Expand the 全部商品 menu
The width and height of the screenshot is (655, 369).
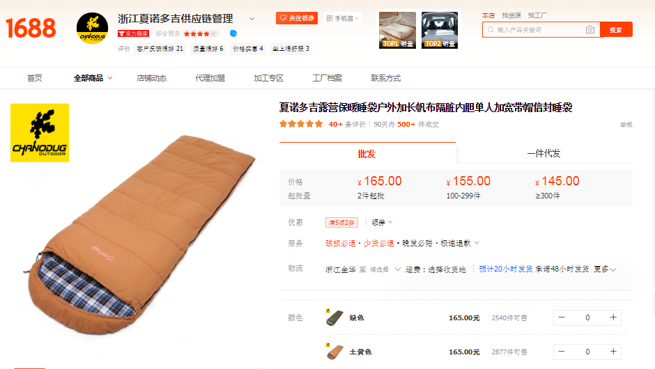click(93, 78)
